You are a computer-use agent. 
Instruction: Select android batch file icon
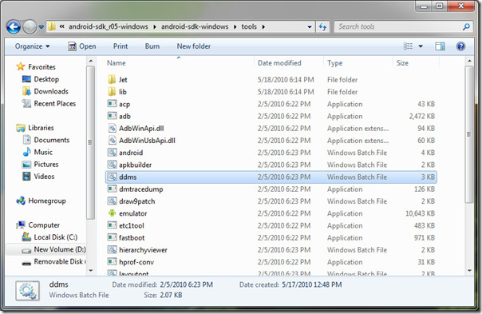coord(112,153)
